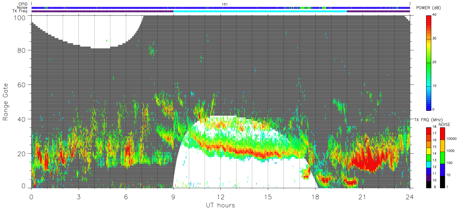Click the CPID label at top left
Viewport: 461px width, 213px height.
click(x=23, y=4)
